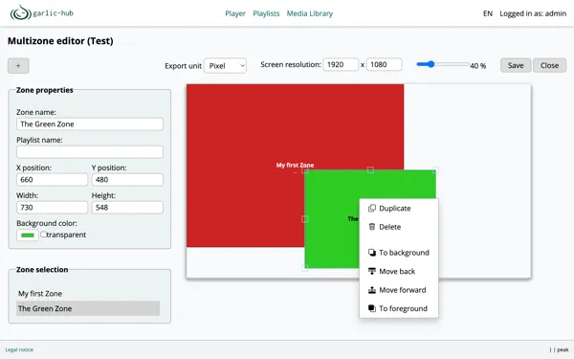Open the Player menu
574x359 pixels.
(x=235, y=13)
